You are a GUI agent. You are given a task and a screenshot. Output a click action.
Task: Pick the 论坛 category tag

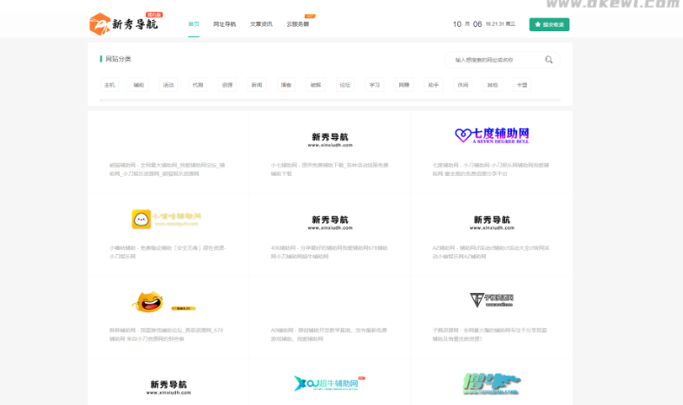[x=345, y=85]
